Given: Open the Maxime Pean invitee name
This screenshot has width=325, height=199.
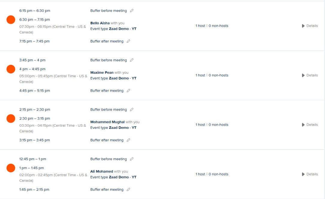Looking at the screenshot, I should 102,73.
